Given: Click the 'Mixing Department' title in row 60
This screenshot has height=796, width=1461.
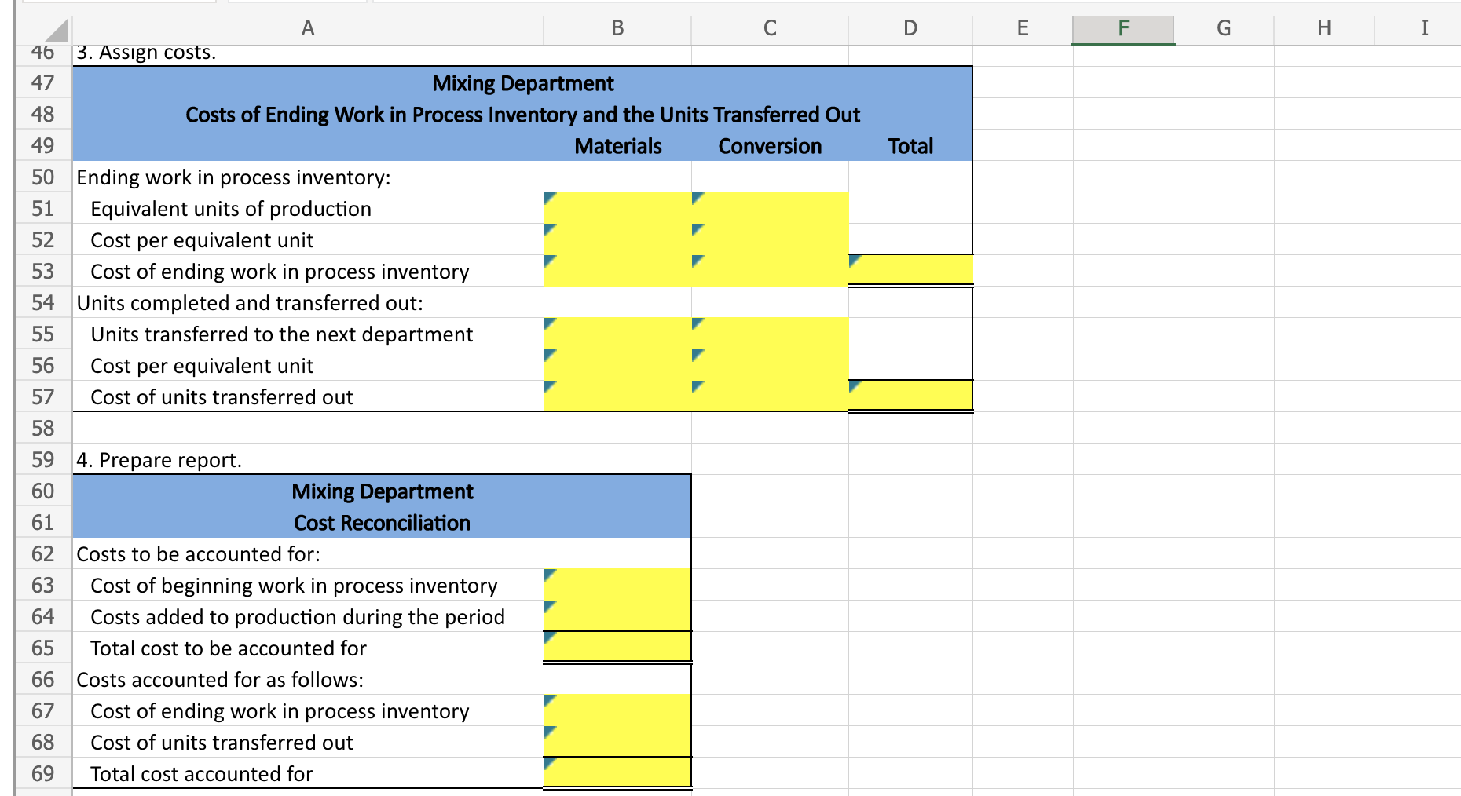Looking at the screenshot, I should coord(382,491).
